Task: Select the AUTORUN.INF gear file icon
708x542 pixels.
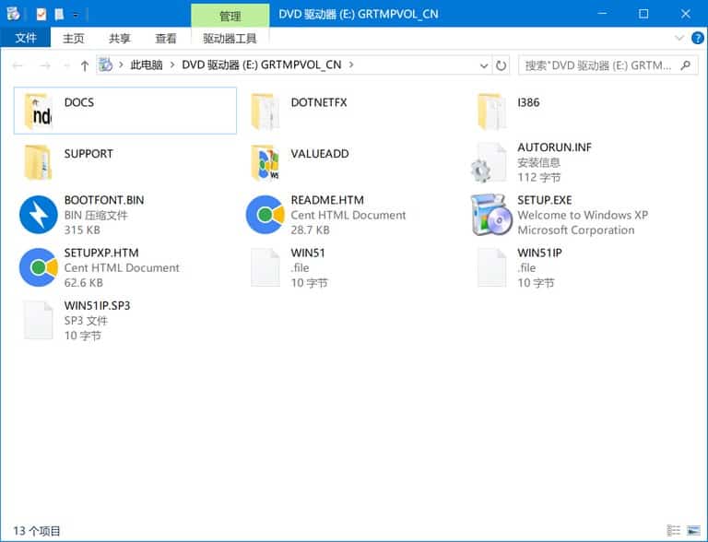Action: point(489,162)
